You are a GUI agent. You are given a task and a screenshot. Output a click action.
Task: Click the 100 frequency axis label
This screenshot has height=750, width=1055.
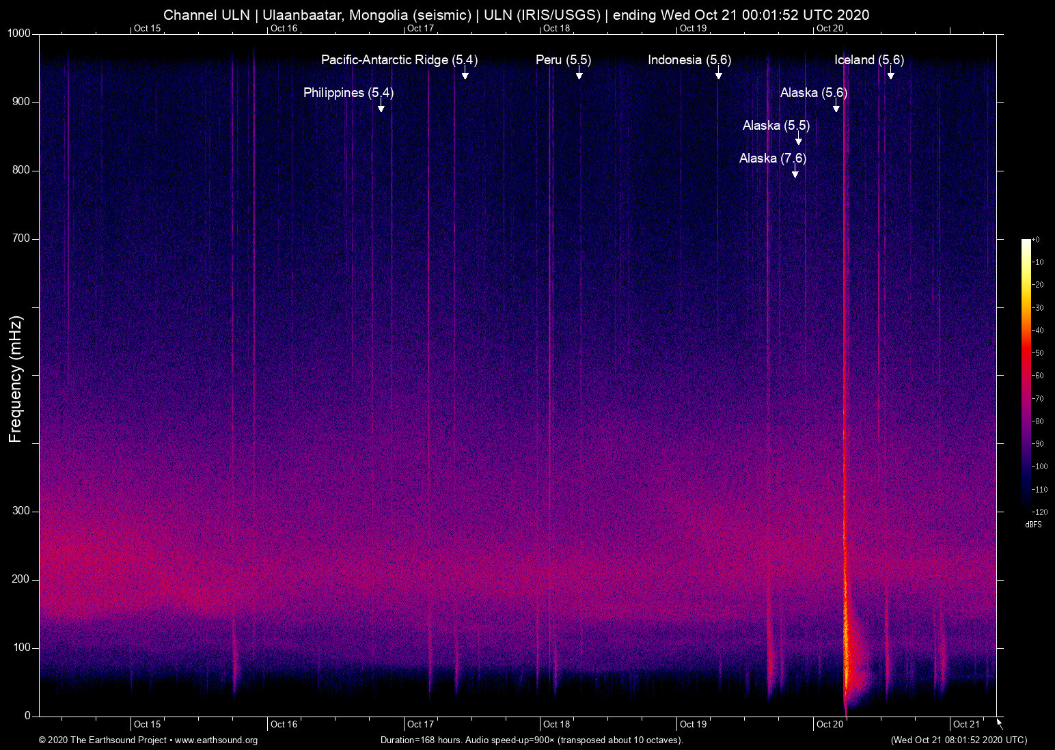coord(22,648)
